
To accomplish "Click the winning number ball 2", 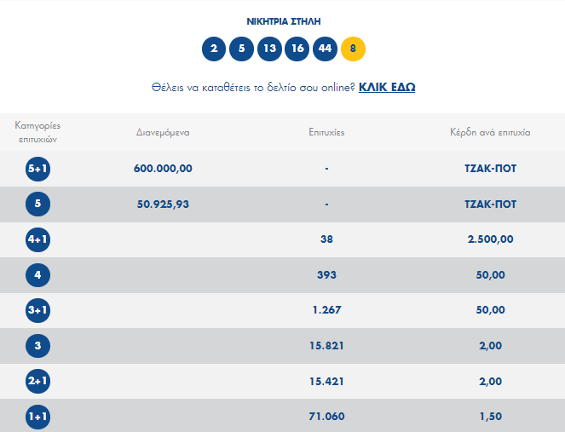I will [214, 49].
